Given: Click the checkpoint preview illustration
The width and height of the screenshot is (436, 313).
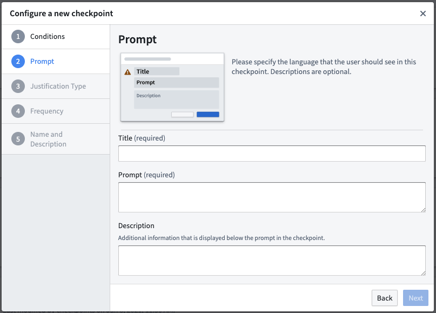Looking at the screenshot, I should [172, 87].
